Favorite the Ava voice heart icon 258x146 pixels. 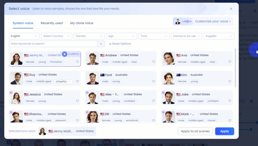point(230,62)
